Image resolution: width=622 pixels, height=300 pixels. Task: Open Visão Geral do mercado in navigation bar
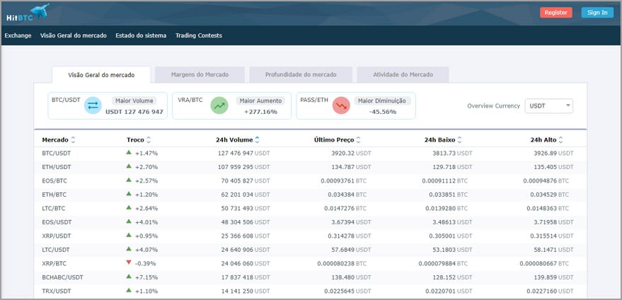click(x=74, y=35)
